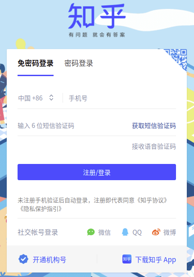Click the 下载知乎 App link

156,260
